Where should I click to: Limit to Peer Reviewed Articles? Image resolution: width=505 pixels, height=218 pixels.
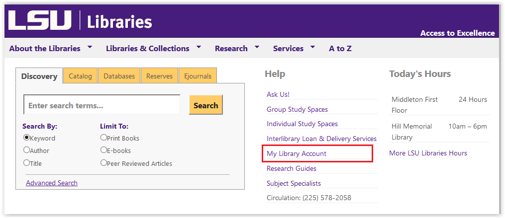(x=103, y=162)
